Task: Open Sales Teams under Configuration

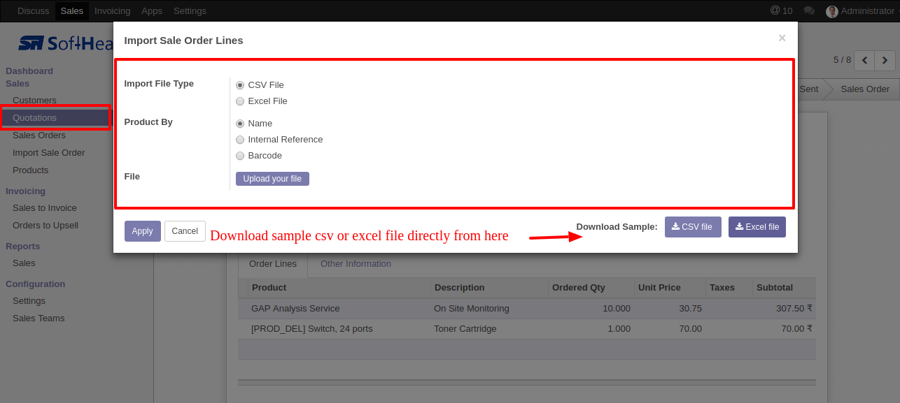Action: coord(38,318)
